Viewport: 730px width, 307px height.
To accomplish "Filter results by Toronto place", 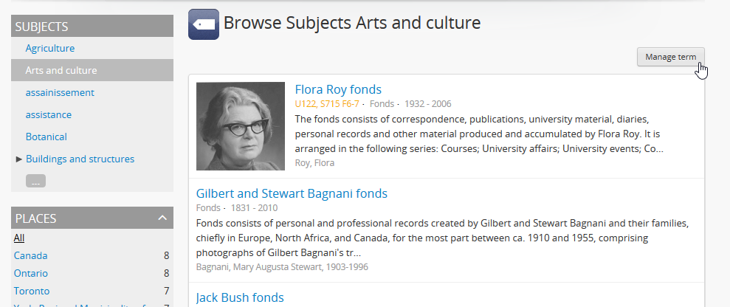I will [32, 291].
